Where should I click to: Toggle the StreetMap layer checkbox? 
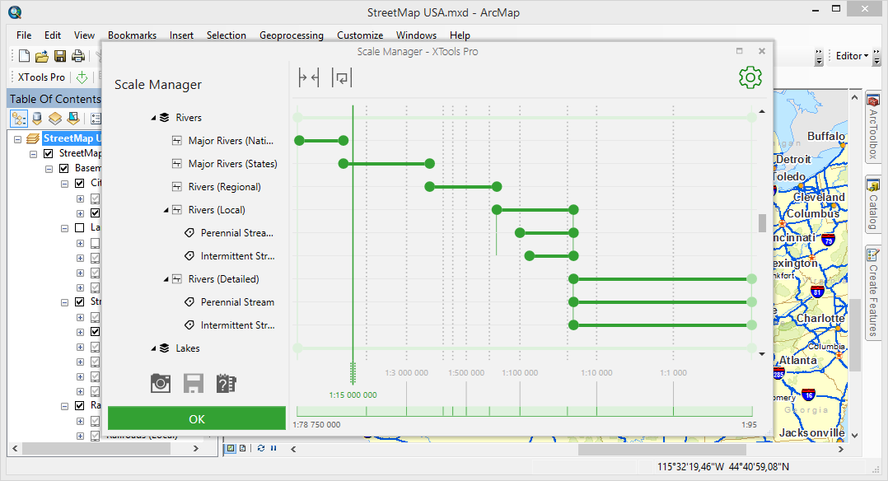tap(49, 153)
